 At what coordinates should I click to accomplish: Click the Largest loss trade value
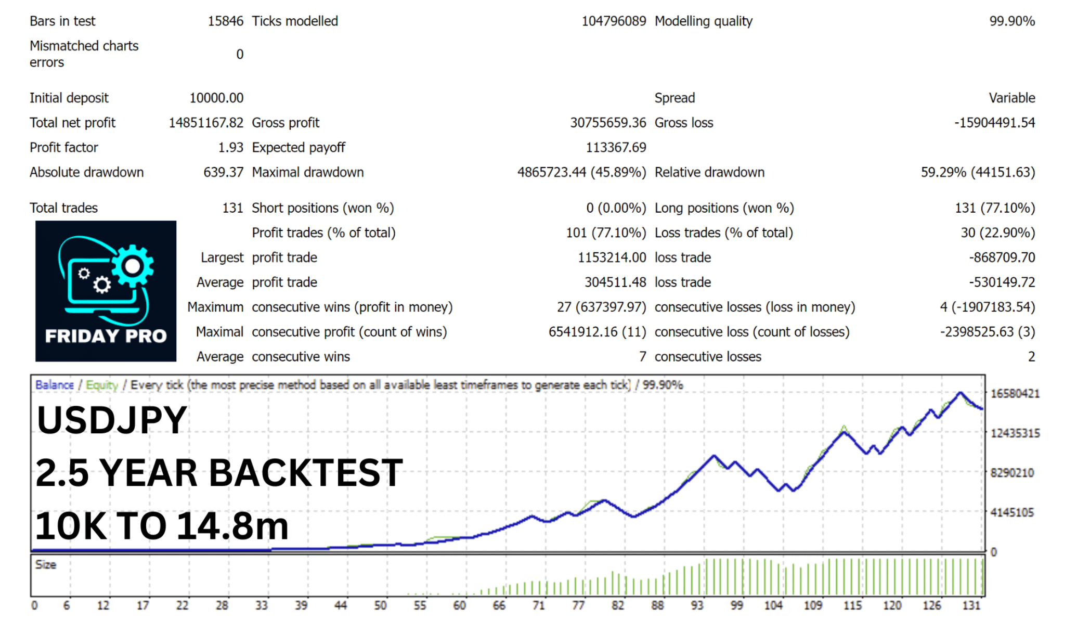point(1002,257)
